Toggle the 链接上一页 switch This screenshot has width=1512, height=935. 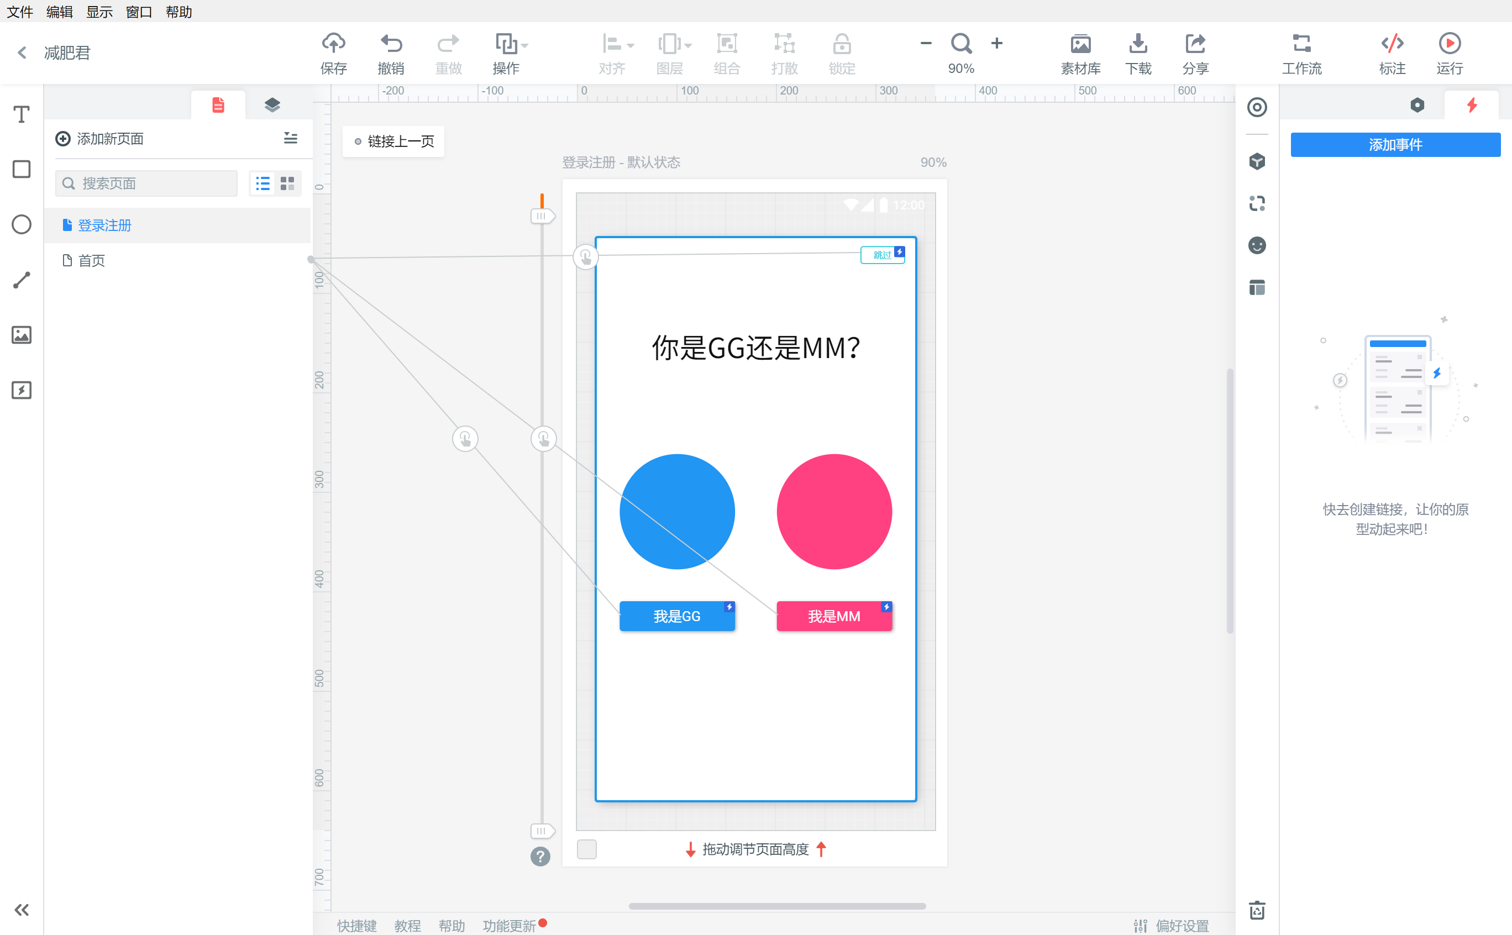coord(358,141)
